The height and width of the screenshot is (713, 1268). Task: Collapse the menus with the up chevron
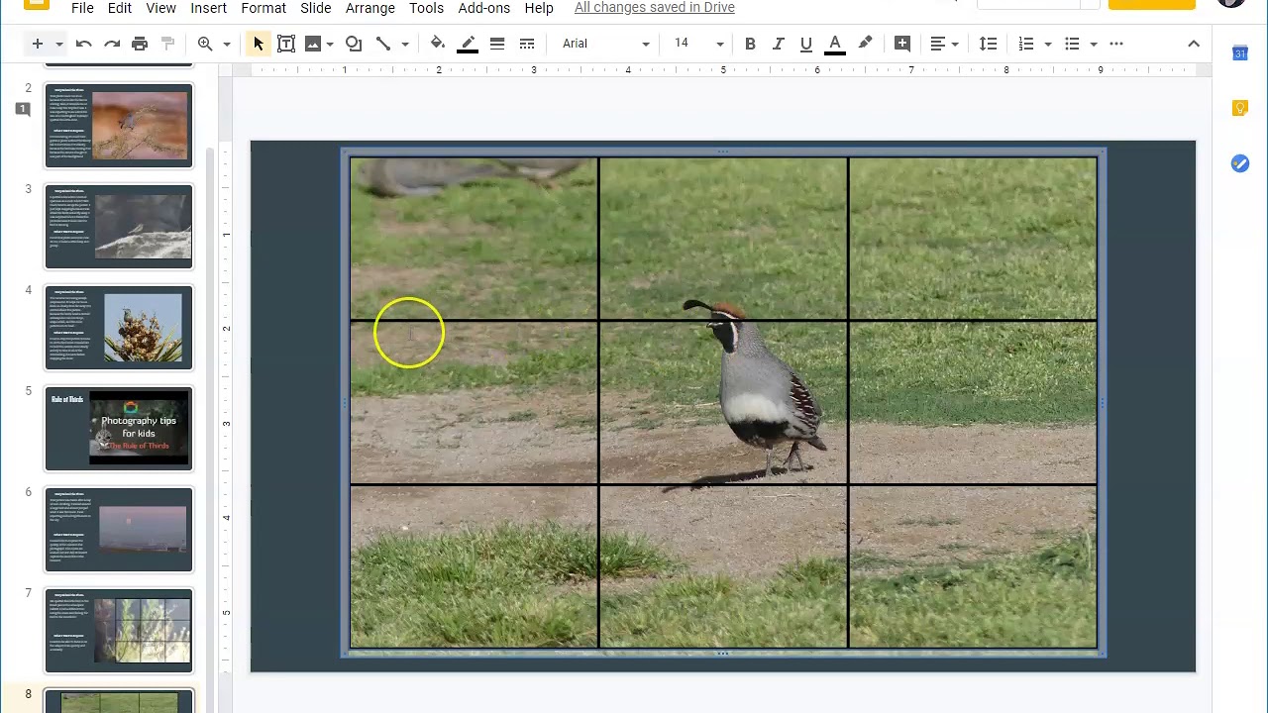point(1194,44)
